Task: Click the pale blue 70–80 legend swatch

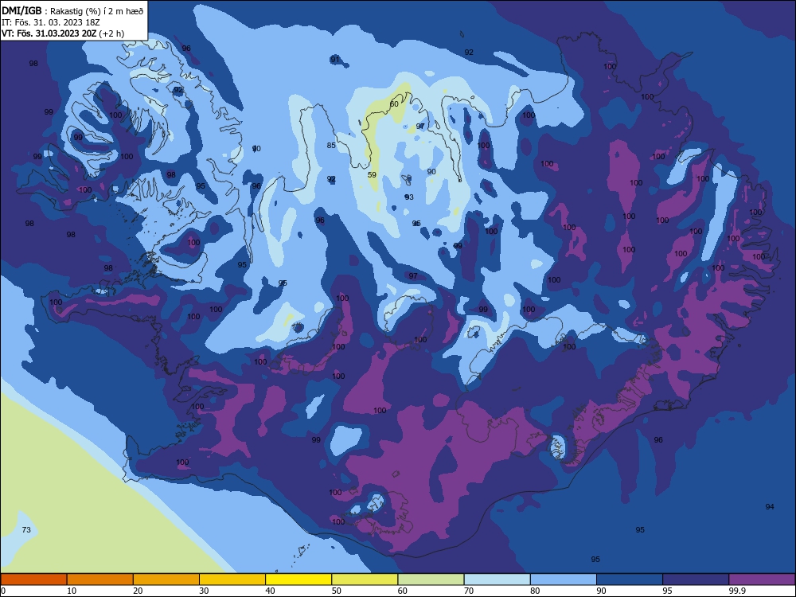Action: point(497,579)
